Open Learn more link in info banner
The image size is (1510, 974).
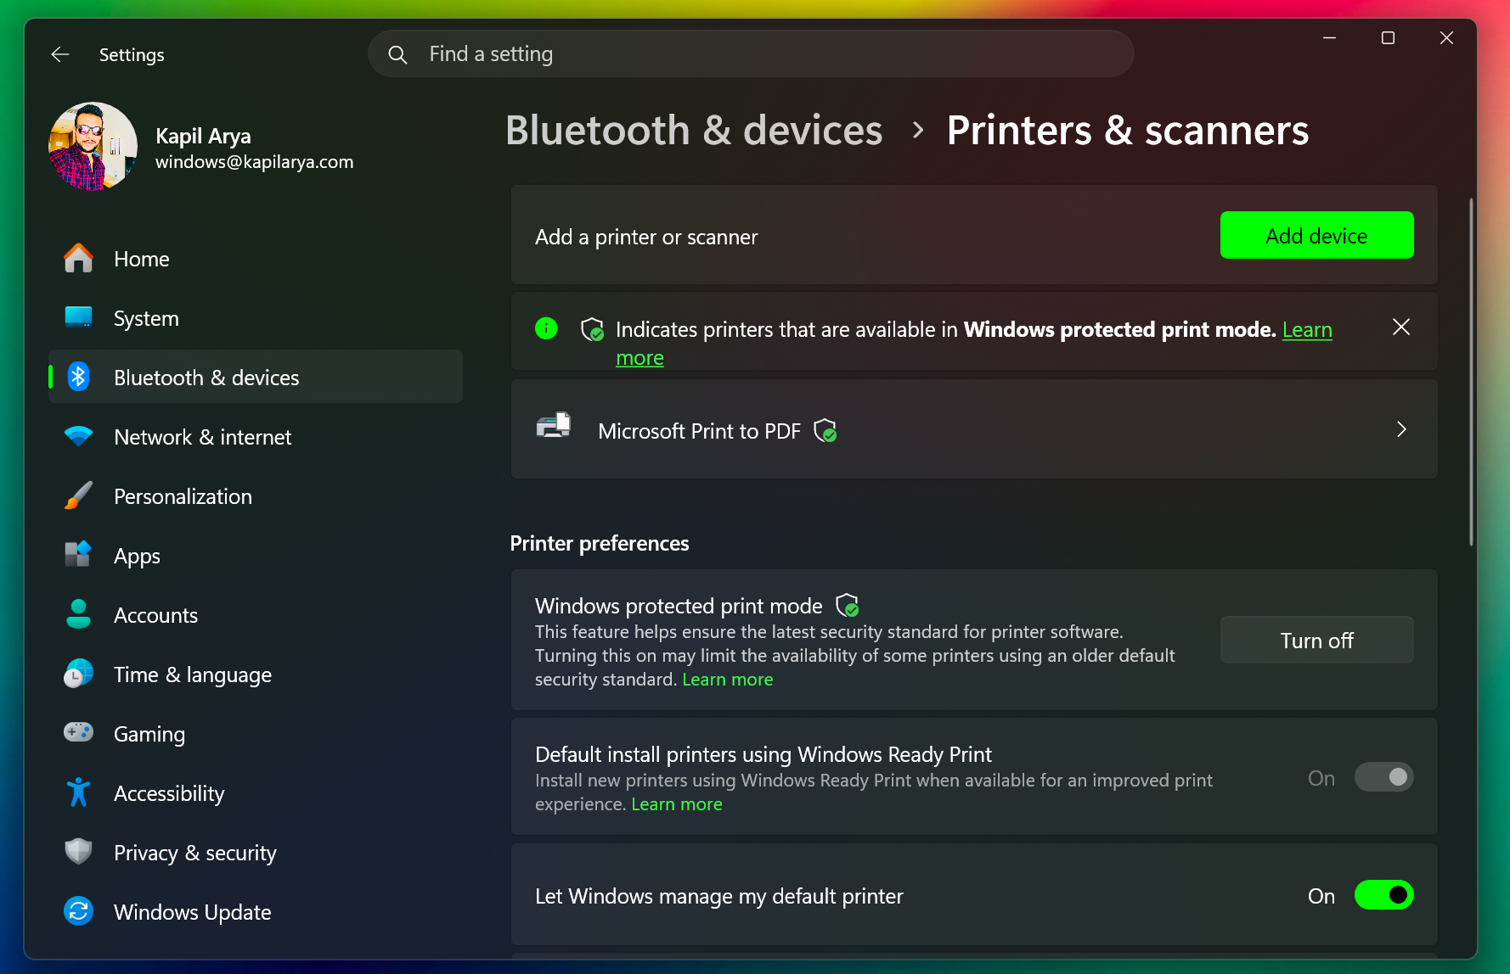[1307, 329]
